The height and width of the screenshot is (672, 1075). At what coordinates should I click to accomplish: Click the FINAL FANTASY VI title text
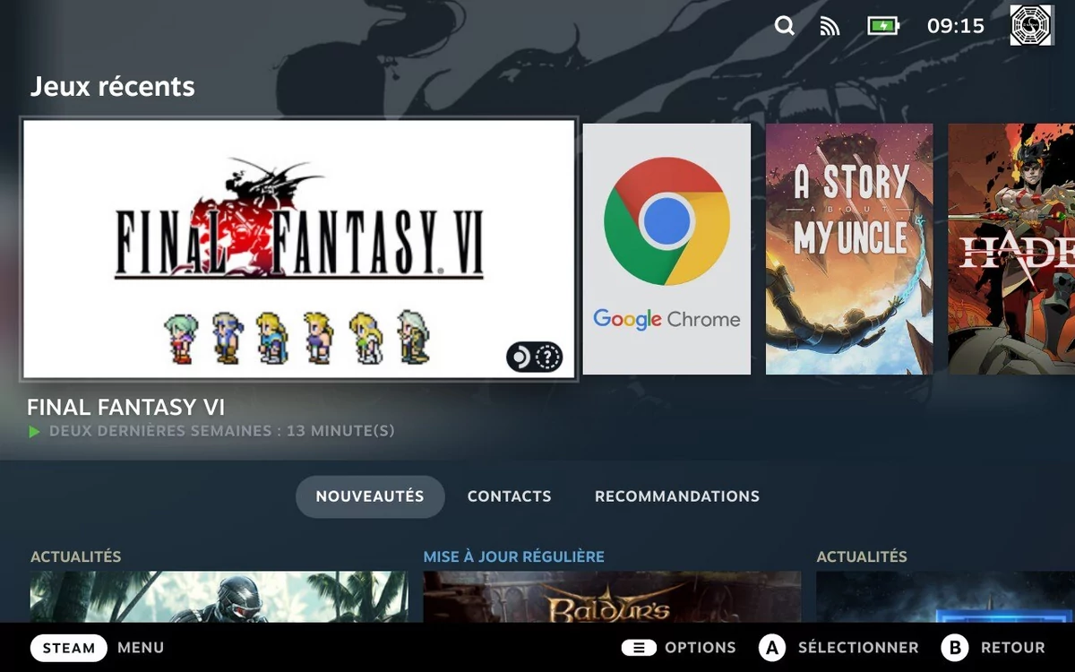click(126, 407)
